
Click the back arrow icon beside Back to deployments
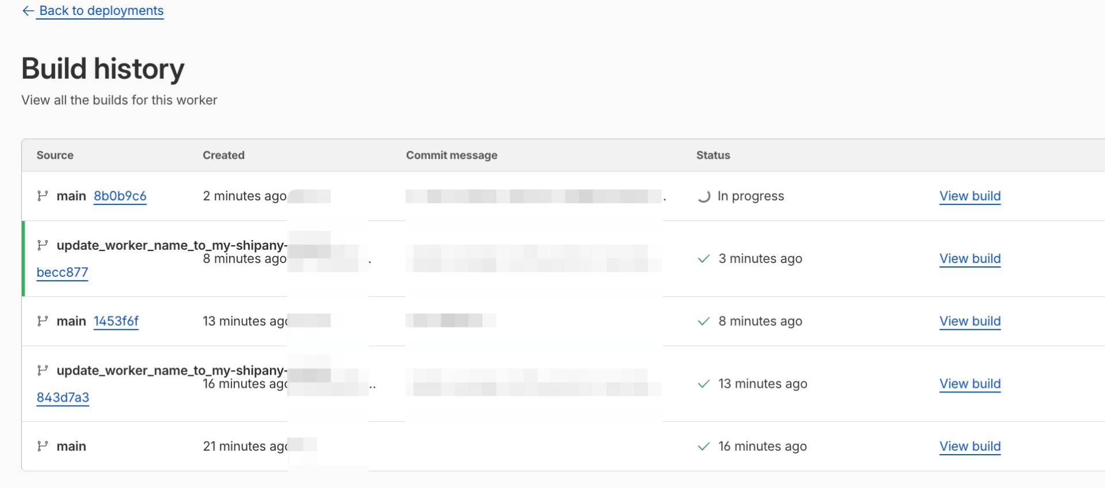tap(28, 11)
